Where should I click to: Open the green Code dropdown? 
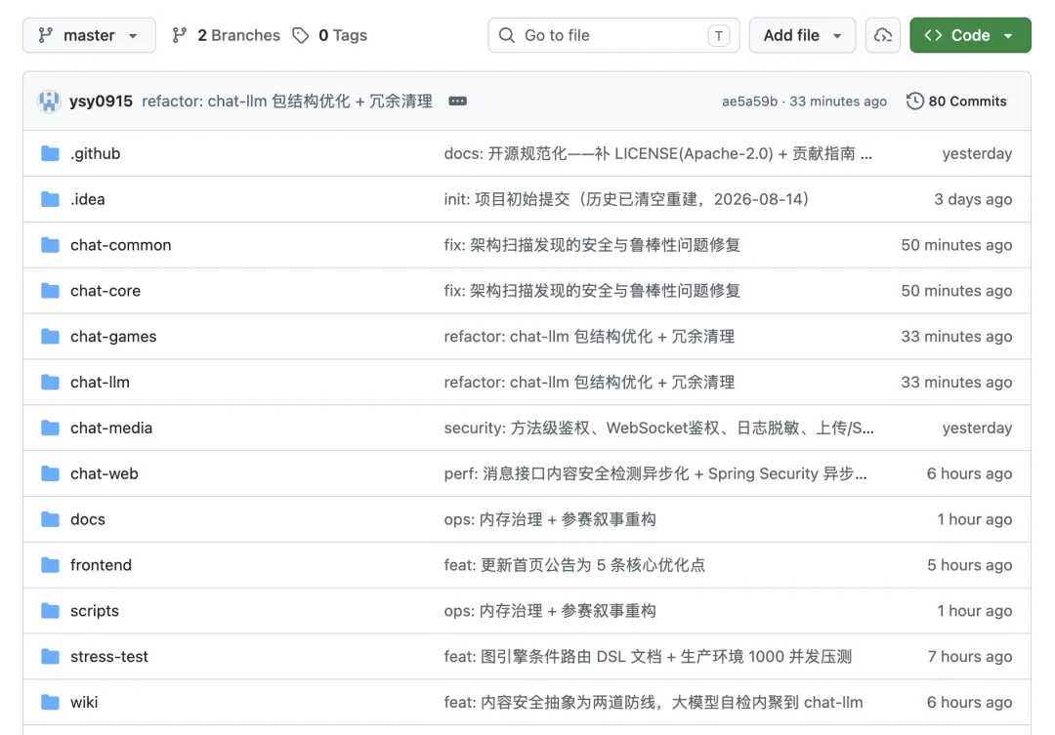pos(970,35)
